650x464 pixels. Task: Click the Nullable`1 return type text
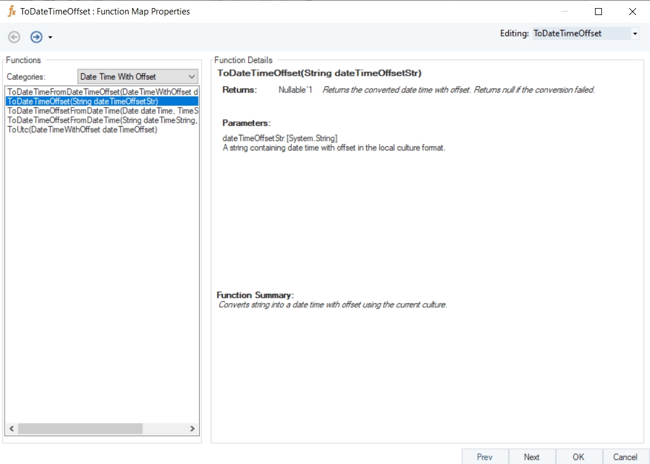tap(295, 90)
